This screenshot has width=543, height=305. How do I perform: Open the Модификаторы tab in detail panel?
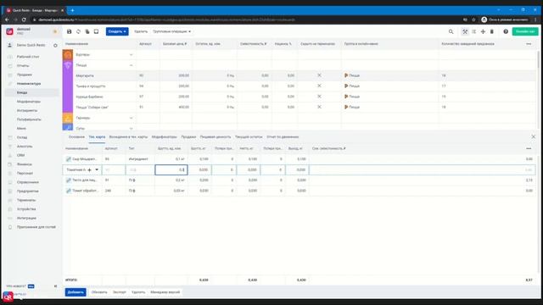164,137
